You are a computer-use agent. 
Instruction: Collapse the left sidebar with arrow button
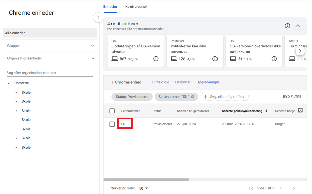coord(98,17)
